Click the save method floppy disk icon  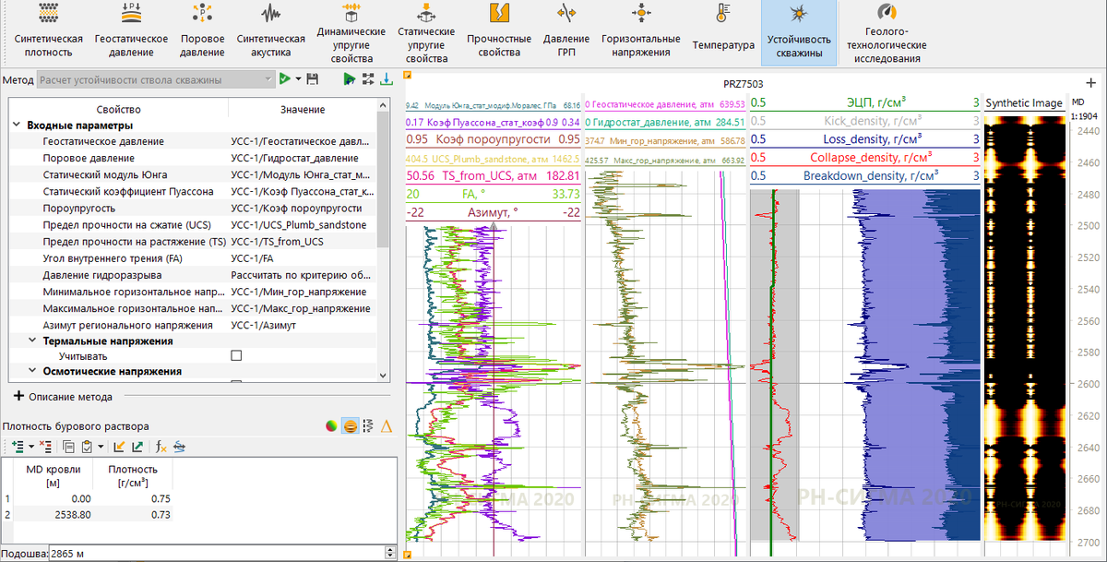pyautogui.click(x=313, y=80)
